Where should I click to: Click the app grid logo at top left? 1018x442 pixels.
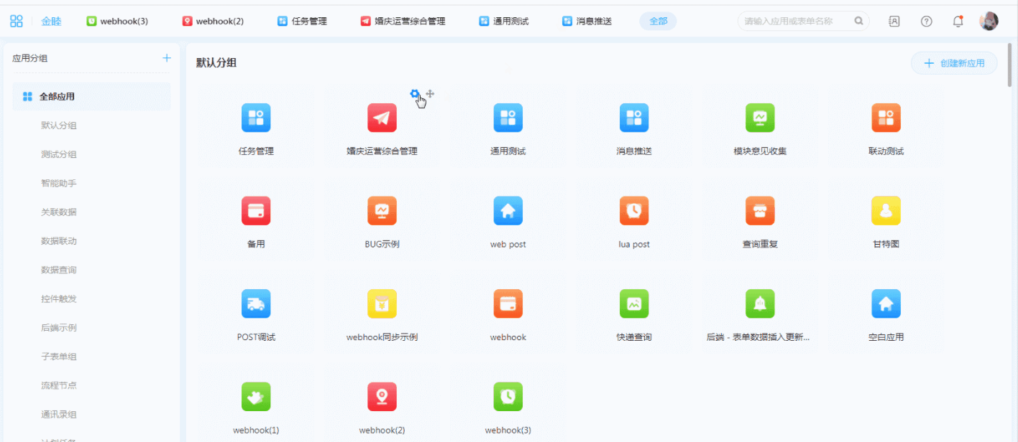16,21
